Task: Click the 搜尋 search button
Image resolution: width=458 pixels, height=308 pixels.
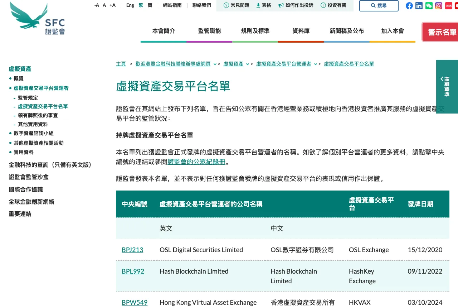Action: pyautogui.click(x=379, y=6)
